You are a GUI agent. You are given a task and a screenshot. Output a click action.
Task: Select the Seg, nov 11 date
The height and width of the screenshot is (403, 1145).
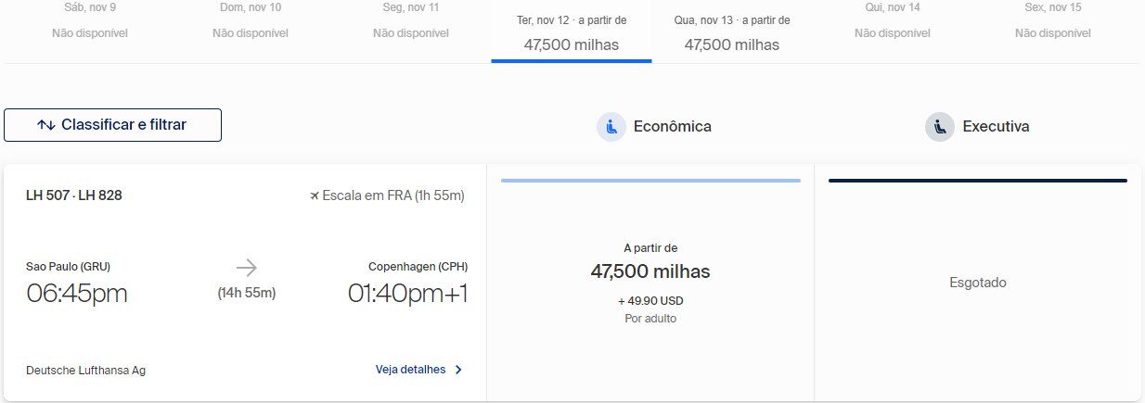point(411,20)
